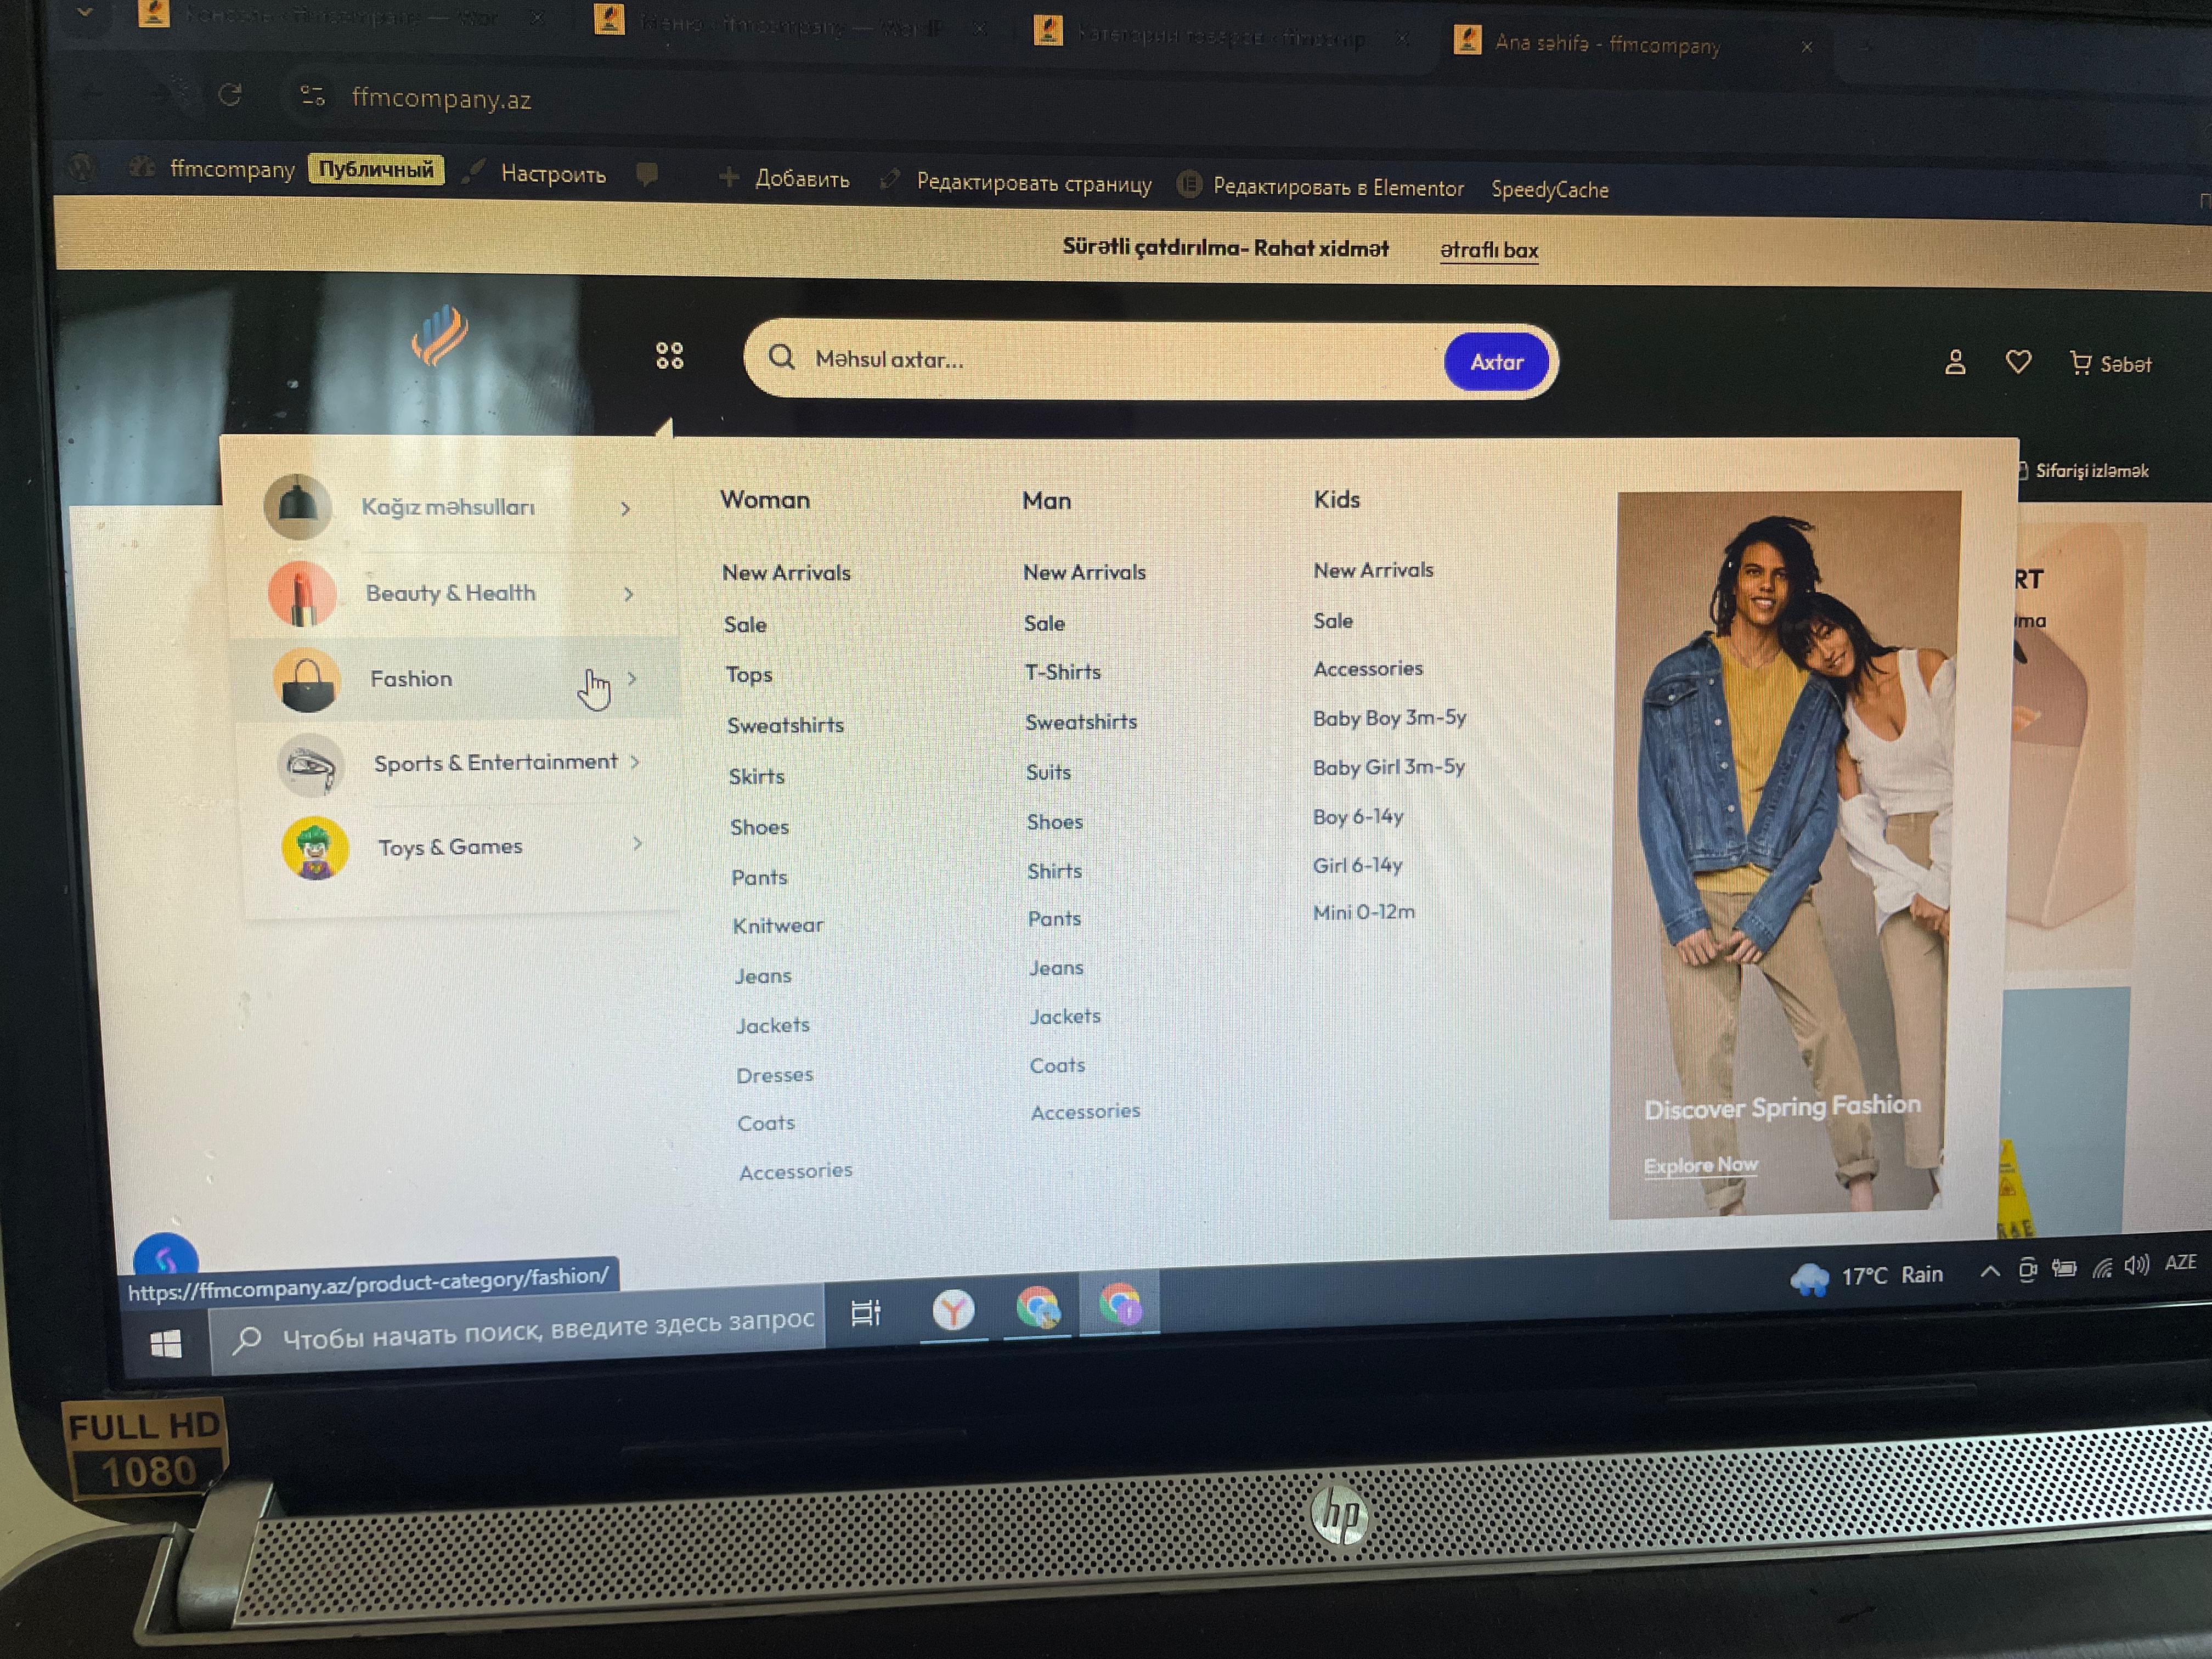Open Girl 6-14y under Kids
2212x1659 pixels.
point(1357,865)
